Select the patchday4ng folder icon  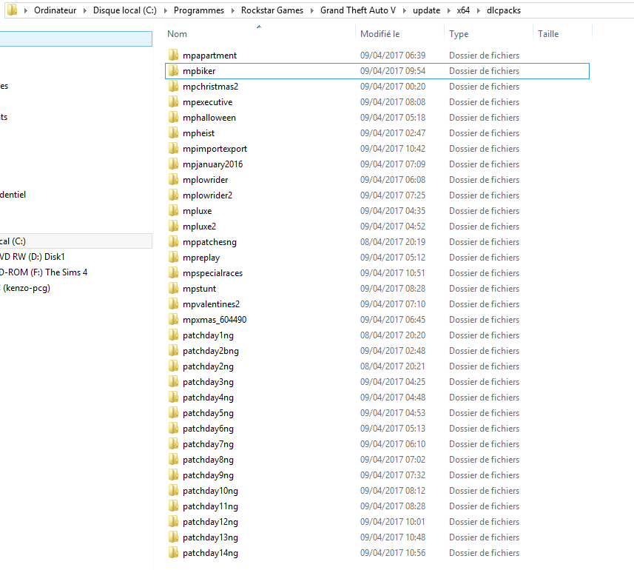coord(173,397)
